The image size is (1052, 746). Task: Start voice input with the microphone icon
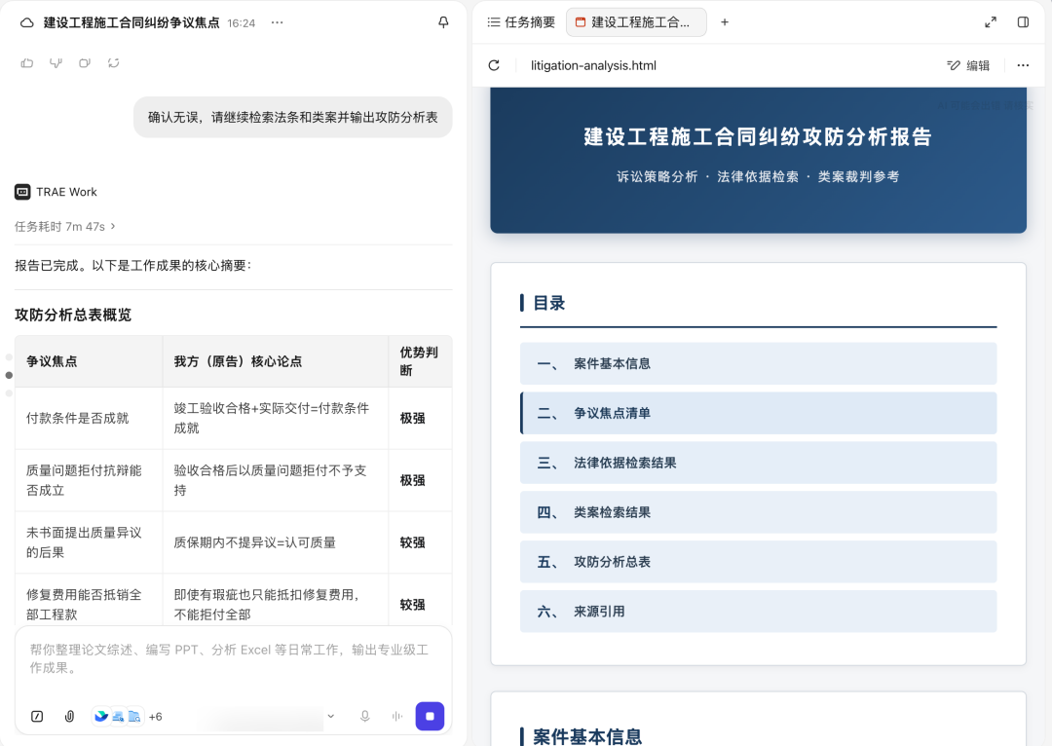point(365,717)
